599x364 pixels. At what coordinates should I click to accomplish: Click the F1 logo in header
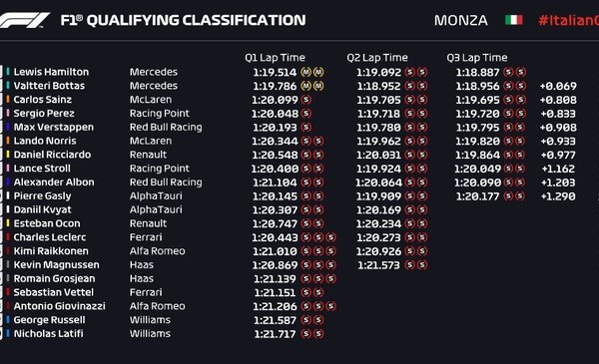click(x=24, y=20)
